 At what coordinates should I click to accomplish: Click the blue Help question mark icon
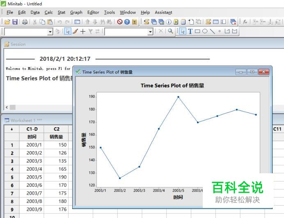(127, 22)
